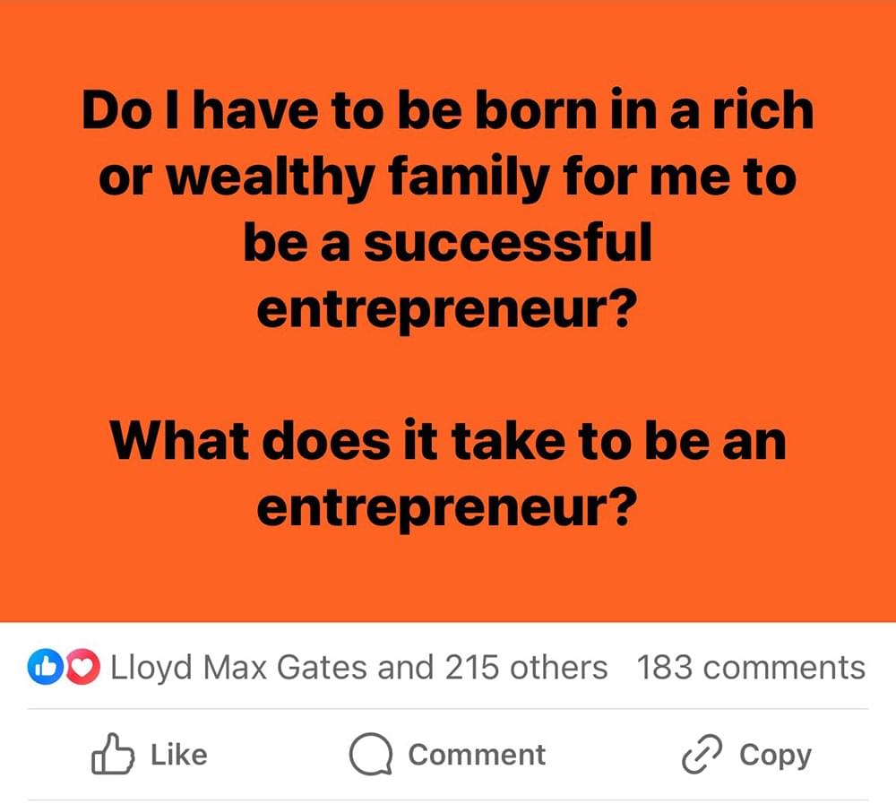The height and width of the screenshot is (804, 896).
Task: Click the "be a successful" text line
Action: pos(448,243)
